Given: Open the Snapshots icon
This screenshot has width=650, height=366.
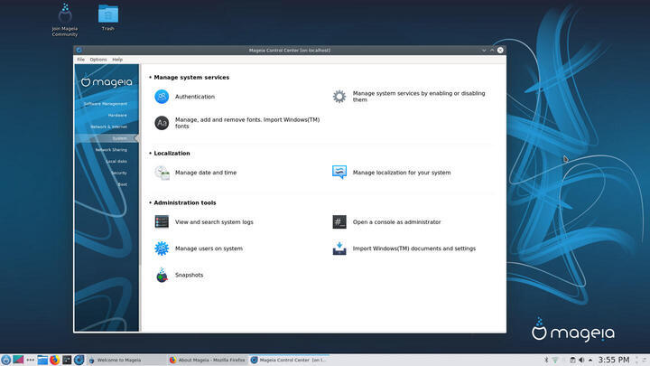Looking at the screenshot, I should 162,275.
